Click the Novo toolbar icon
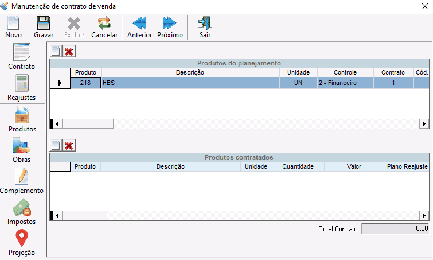 (x=13, y=23)
